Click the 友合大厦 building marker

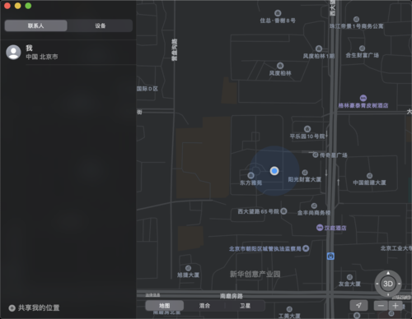pos(349,277)
